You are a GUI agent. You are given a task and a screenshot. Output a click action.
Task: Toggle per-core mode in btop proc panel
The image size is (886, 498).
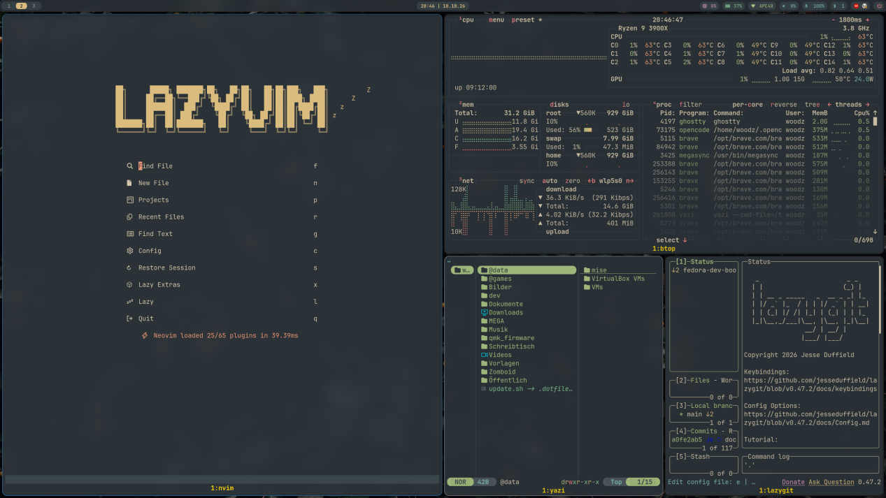coord(748,105)
